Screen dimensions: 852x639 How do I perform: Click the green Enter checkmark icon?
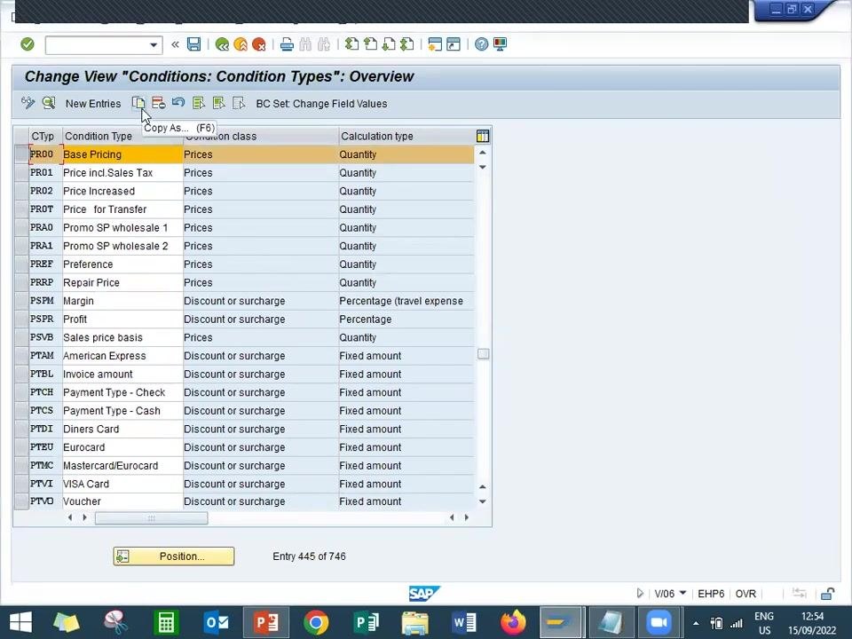(x=28, y=44)
